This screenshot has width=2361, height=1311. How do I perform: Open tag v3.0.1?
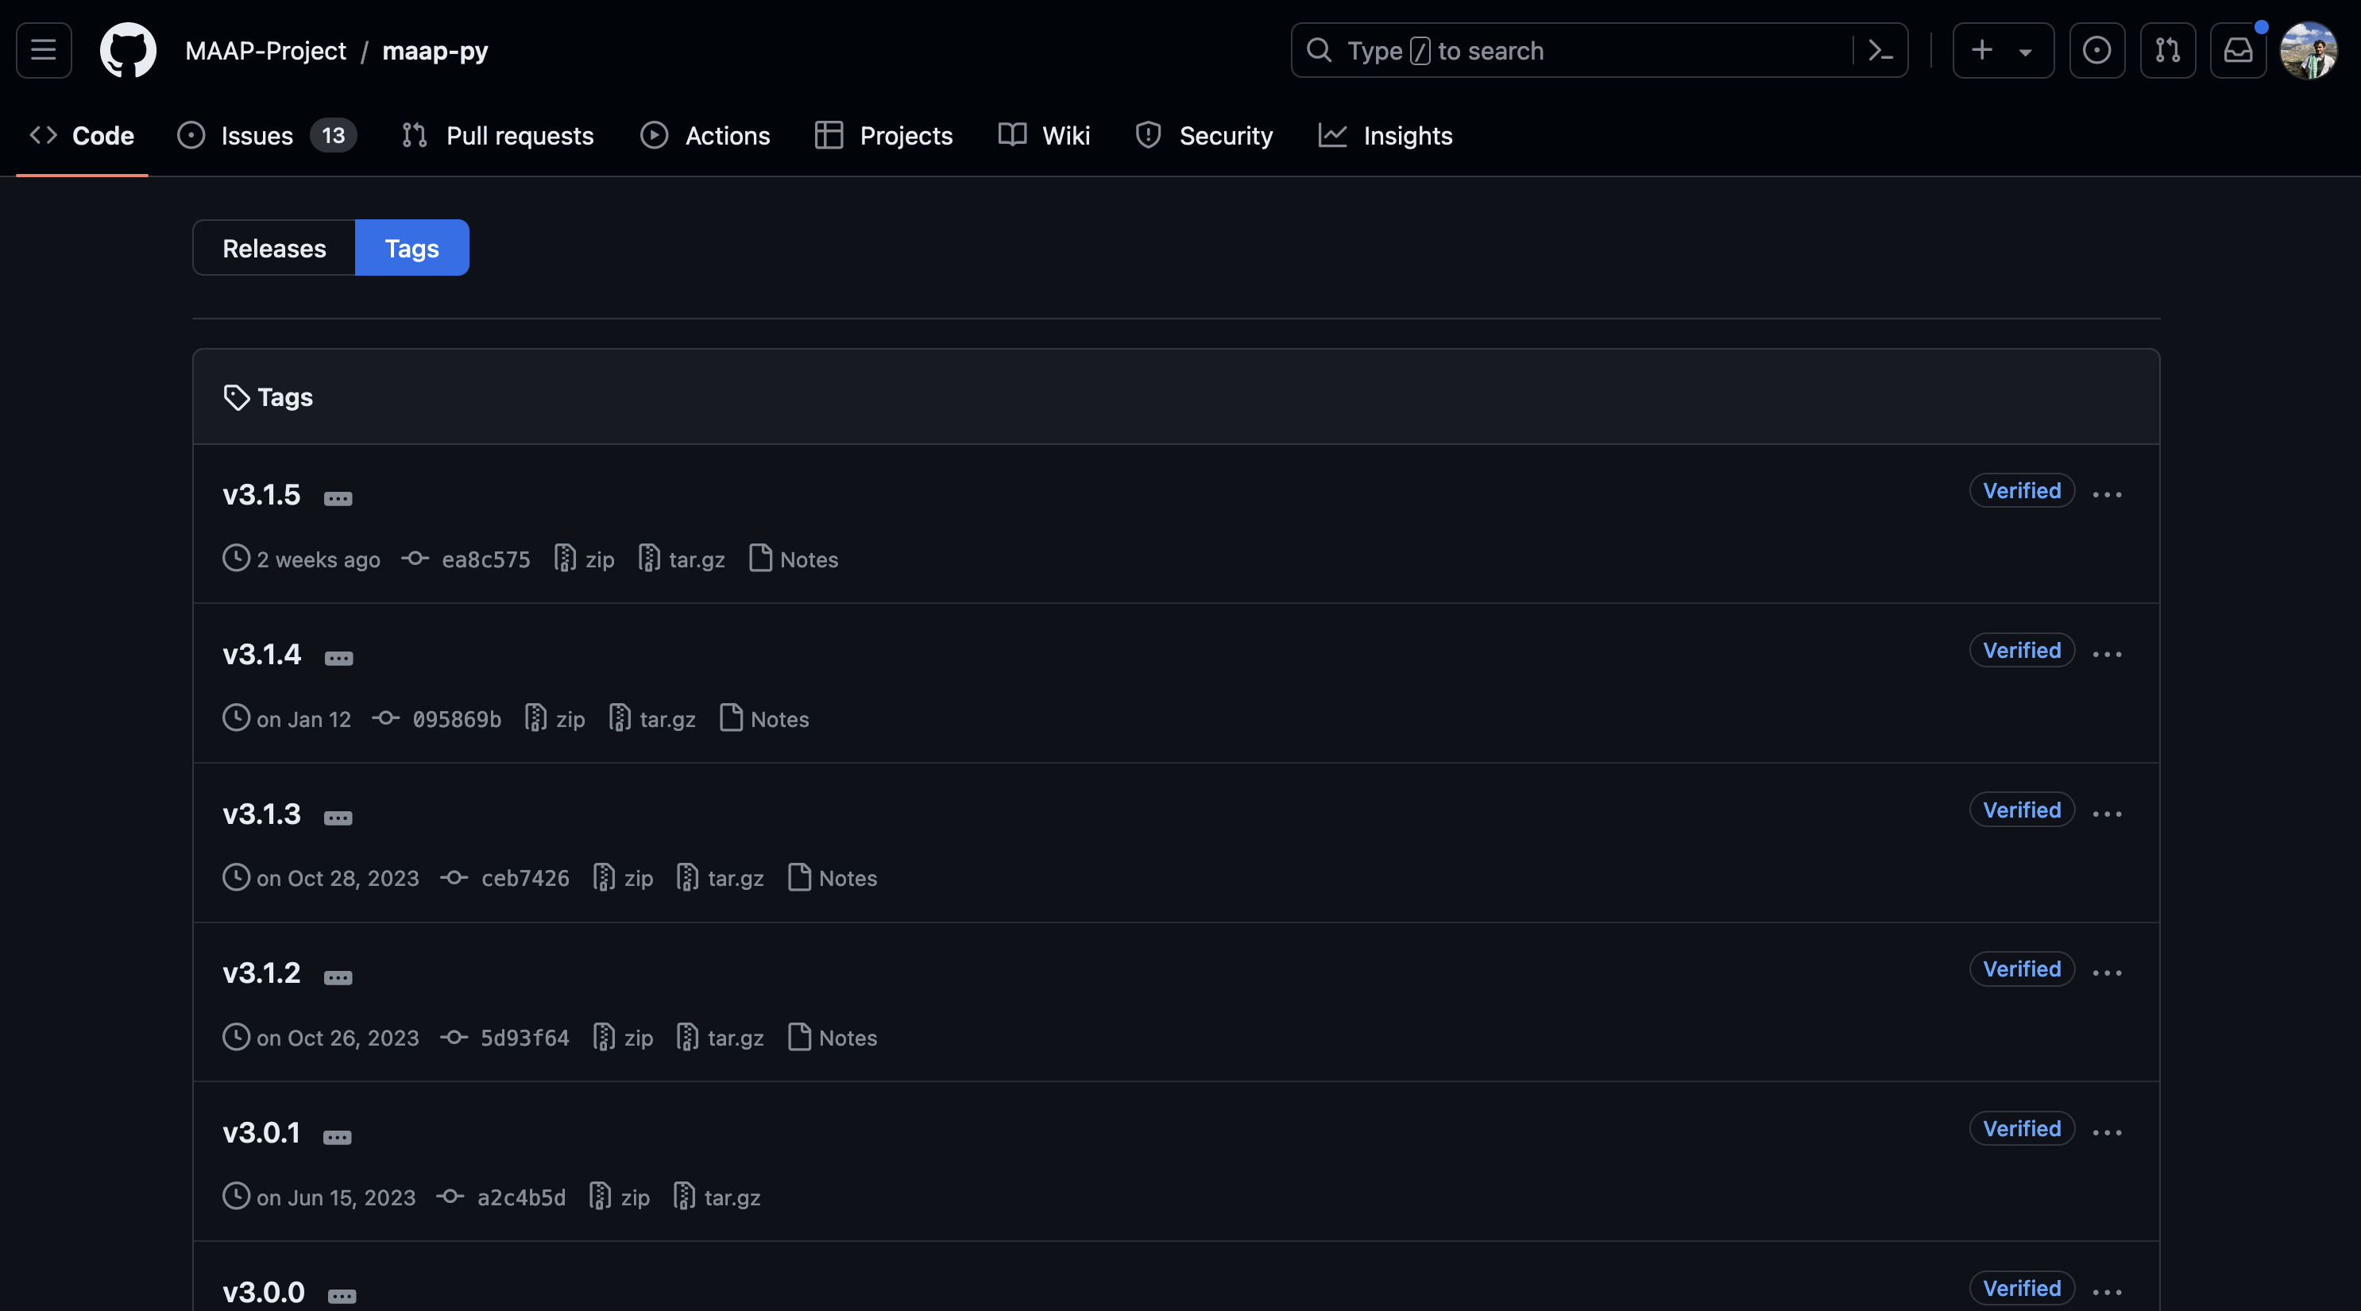(x=261, y=1132)
